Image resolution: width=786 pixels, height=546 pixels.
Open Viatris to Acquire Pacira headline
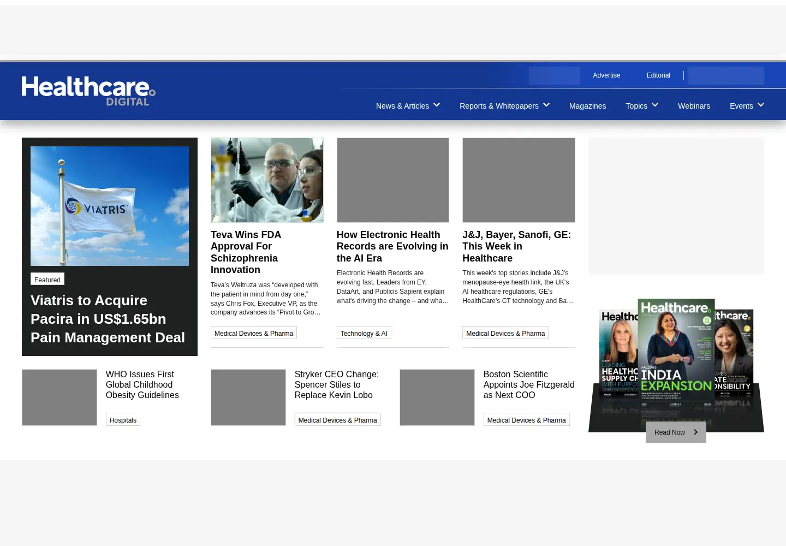(x=108, y=319)
